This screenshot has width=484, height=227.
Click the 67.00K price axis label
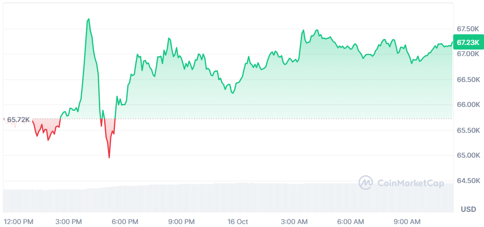(468, 54)
